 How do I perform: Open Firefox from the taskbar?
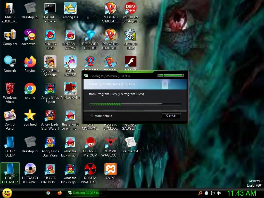coord(60,193)
